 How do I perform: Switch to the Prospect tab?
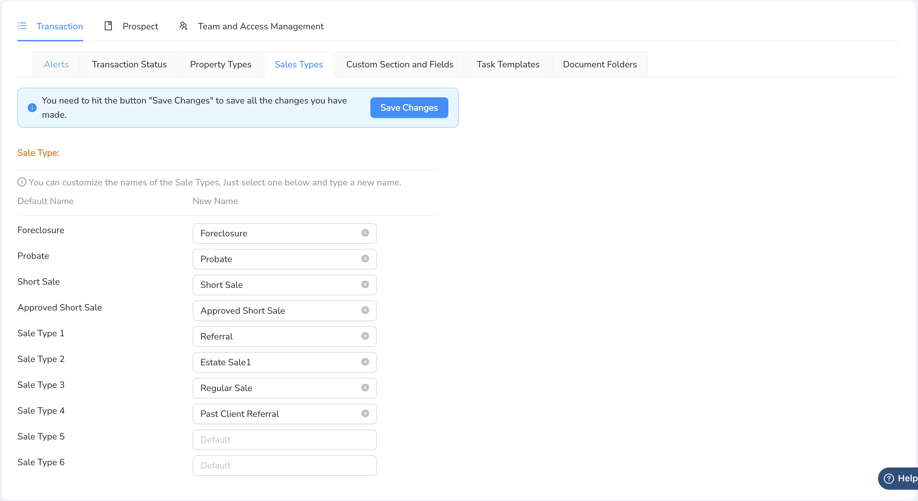pos(132,26)
